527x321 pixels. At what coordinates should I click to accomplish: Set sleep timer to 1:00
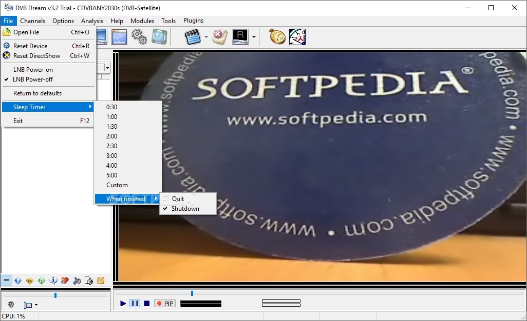point(128,117)
